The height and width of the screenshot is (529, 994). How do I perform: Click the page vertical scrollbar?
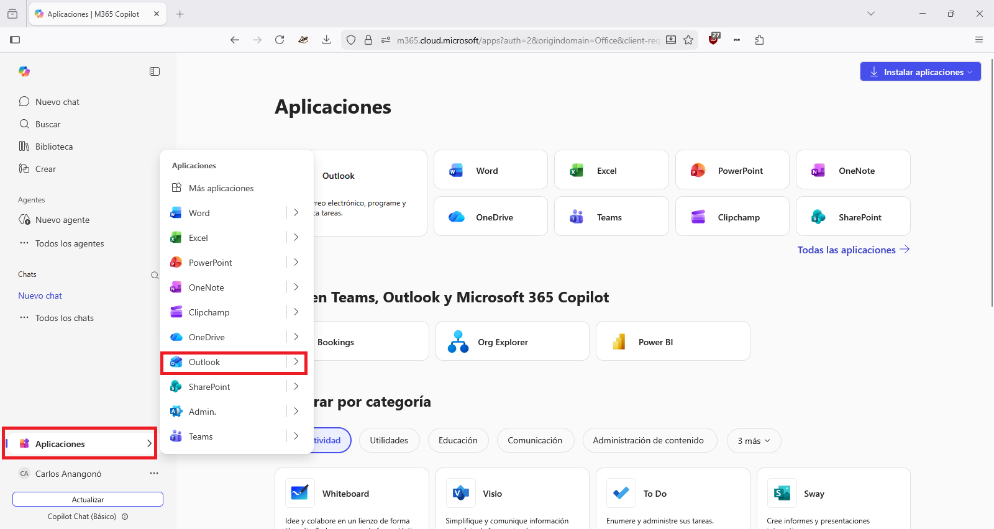[x=991, y=183]
